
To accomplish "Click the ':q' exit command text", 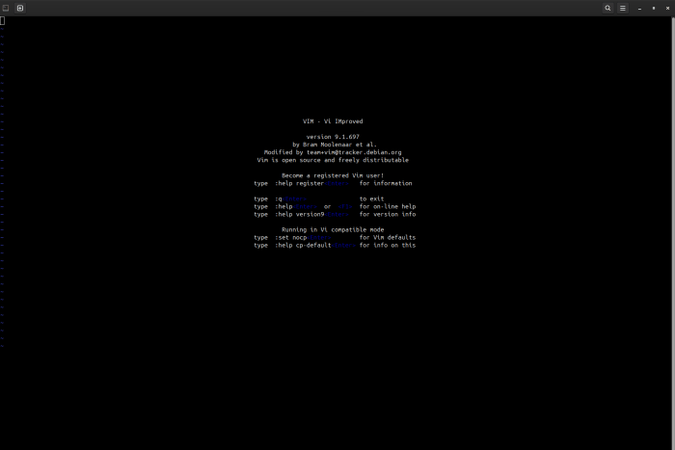I will tap(279, 199).
